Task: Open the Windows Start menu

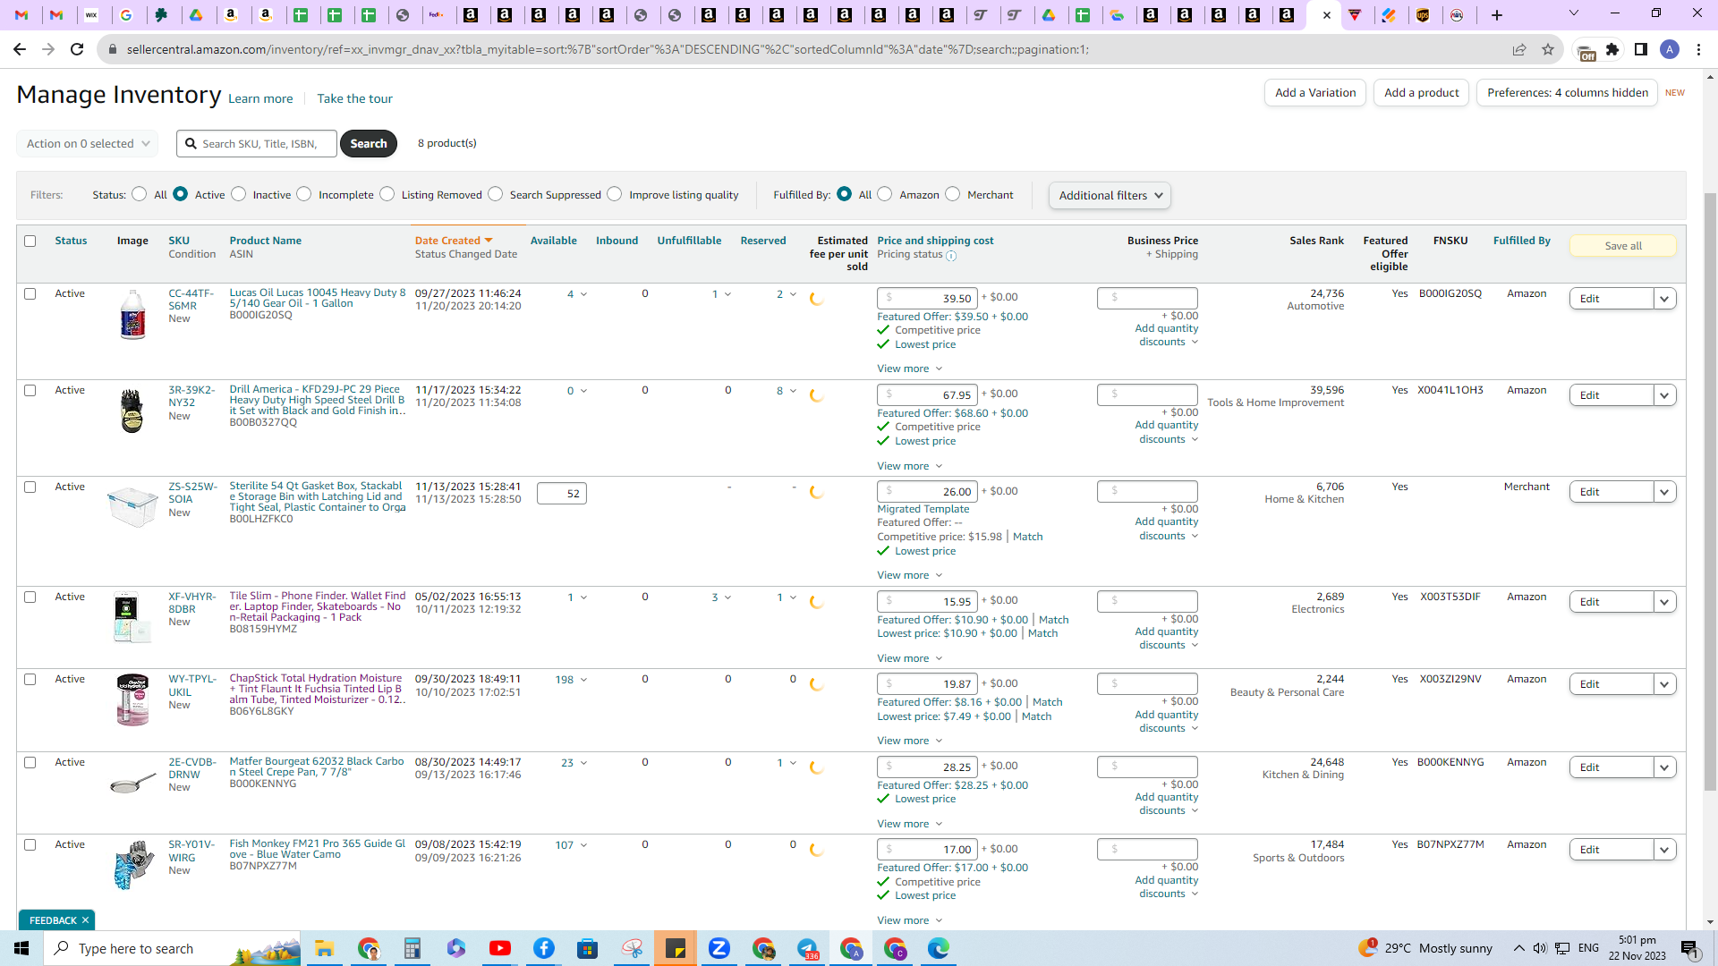Action: pyautogui.click(x=21, y=948)
